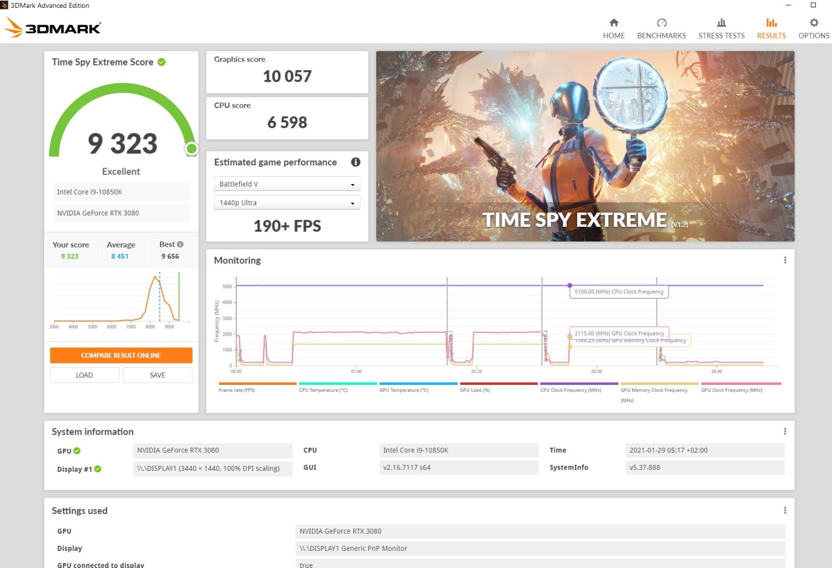Open the 1440p Ultra resolution dropdown
The height and width of the screenshot is (568, 832).
coord(287,202)
